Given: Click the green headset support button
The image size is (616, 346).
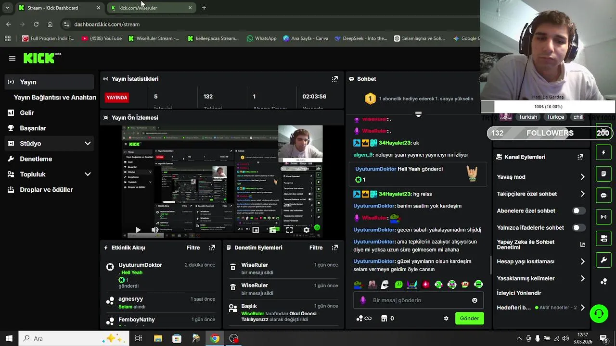Looking at the screenshot, I should (599, 314).
